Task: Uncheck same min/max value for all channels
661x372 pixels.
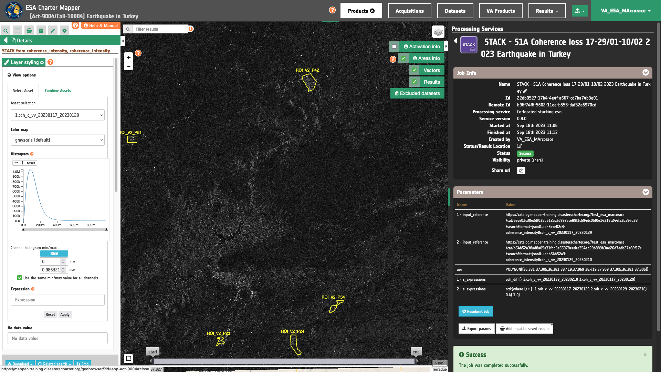Action: 20,278
